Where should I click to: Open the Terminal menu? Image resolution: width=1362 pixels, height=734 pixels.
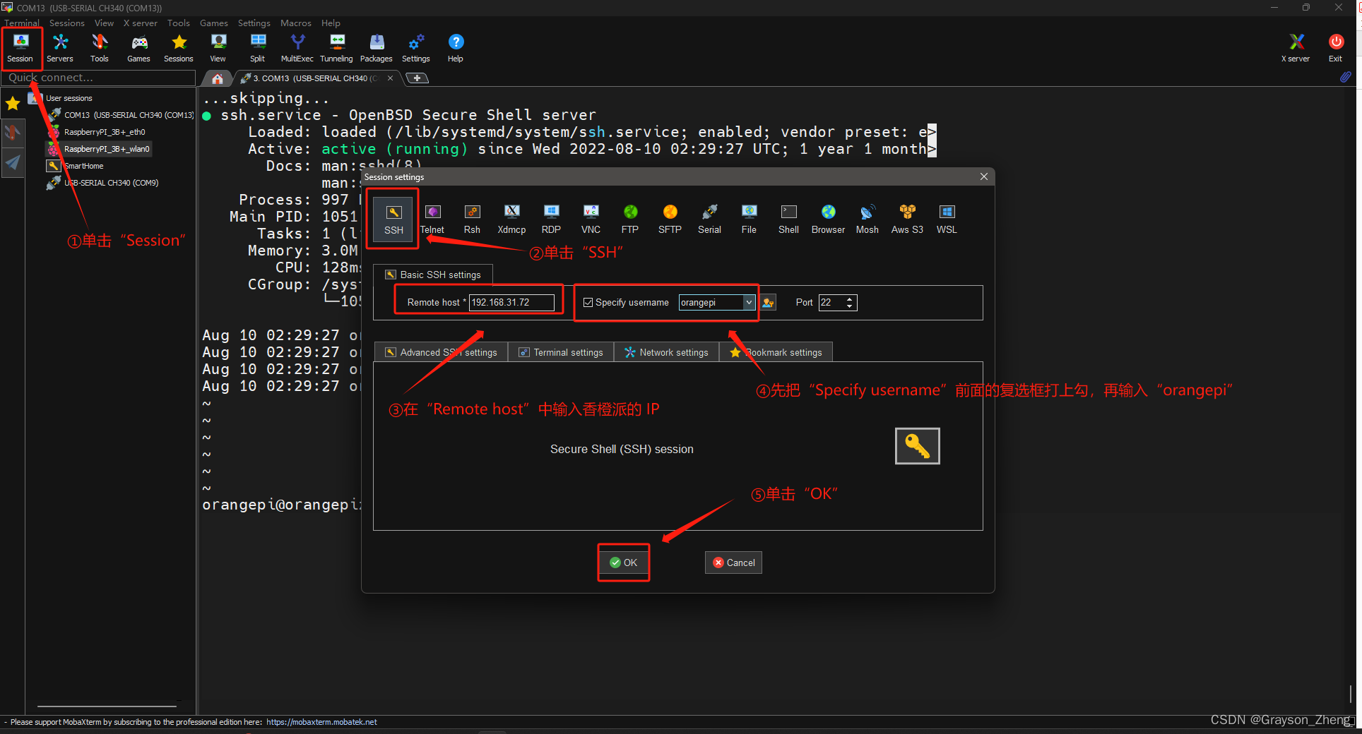coord(22,23)
